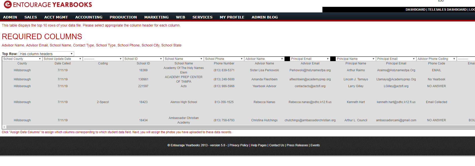
Task: Click the 'No Yearbook' phone code cell
Action: (x=436, y=79)
